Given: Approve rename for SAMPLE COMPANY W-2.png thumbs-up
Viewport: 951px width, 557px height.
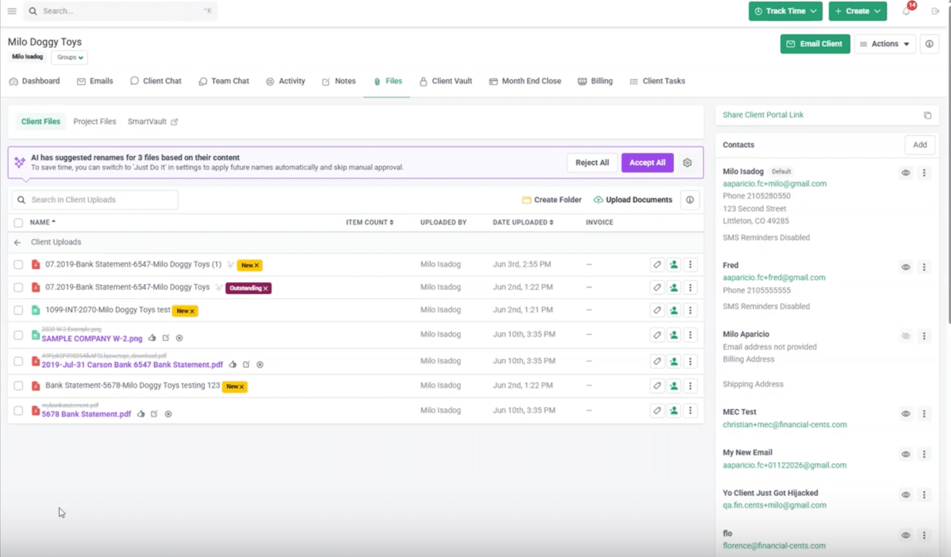Looking at the screenshot, I should [x=152, y=338].
